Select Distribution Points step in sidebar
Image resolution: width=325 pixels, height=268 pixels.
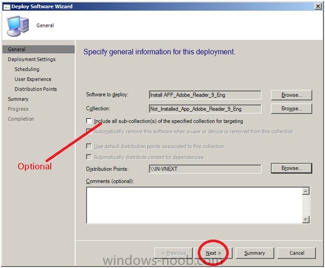[36, 89]
